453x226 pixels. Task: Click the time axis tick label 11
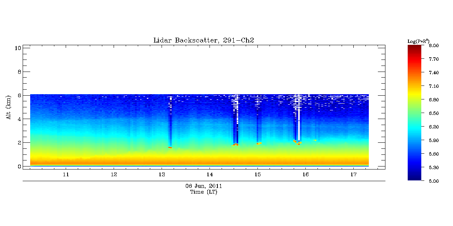pyautogui.click(x=66, y=175)
